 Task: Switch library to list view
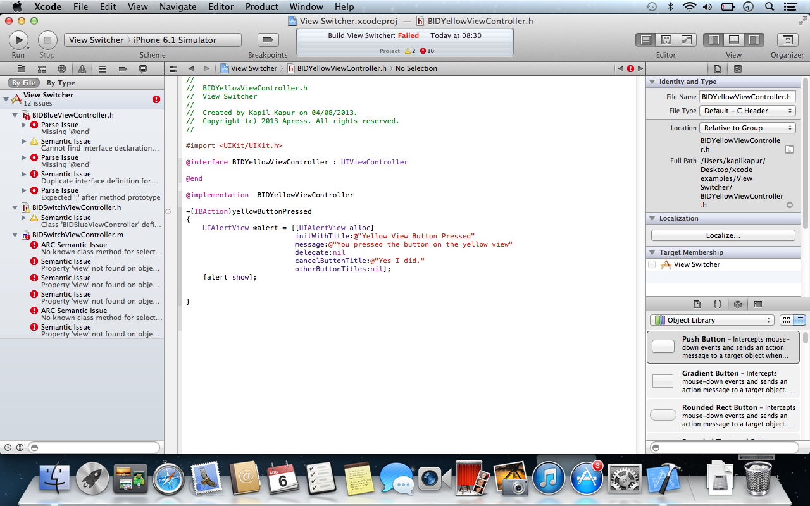tap(799, 320)
